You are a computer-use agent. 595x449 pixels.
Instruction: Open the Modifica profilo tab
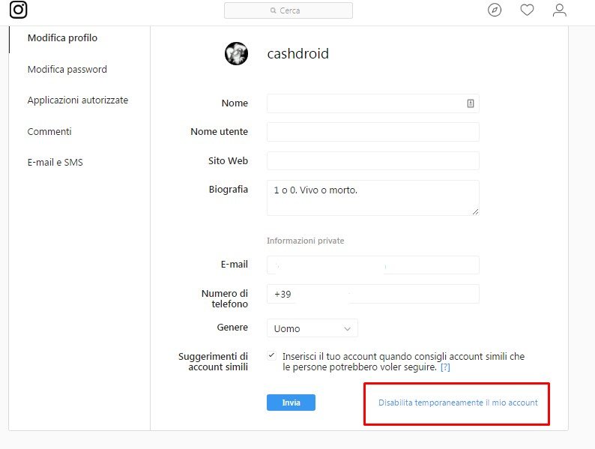62,38
